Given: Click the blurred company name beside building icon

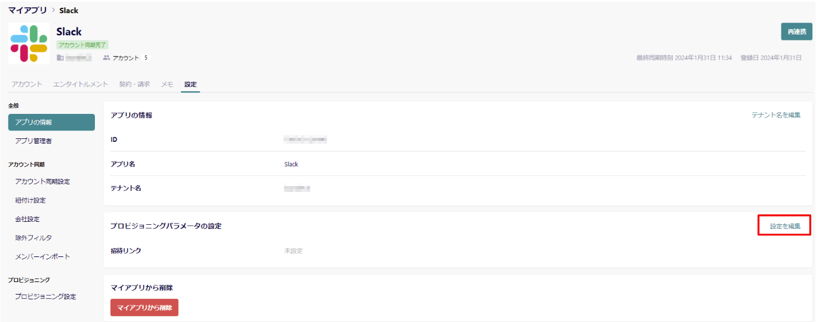Looking at the screenshot, I should (x=79, y=58).
